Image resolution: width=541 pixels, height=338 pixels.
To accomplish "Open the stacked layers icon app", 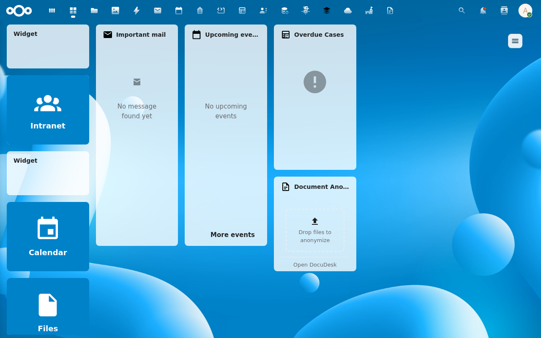I will click(327, 11).
